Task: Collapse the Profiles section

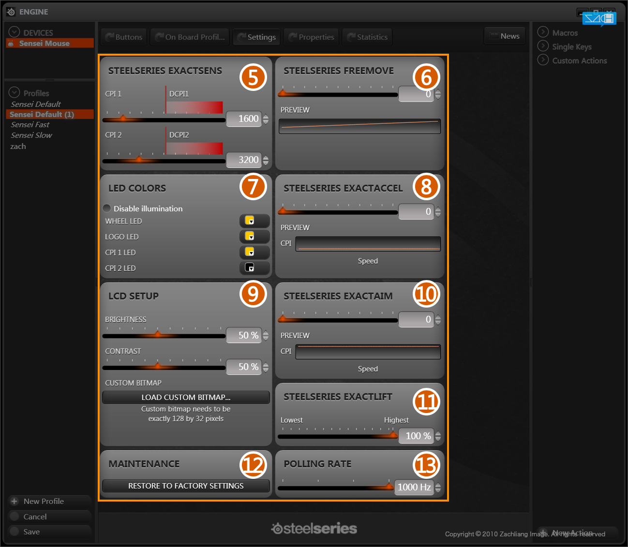Action: coord(14,92)
